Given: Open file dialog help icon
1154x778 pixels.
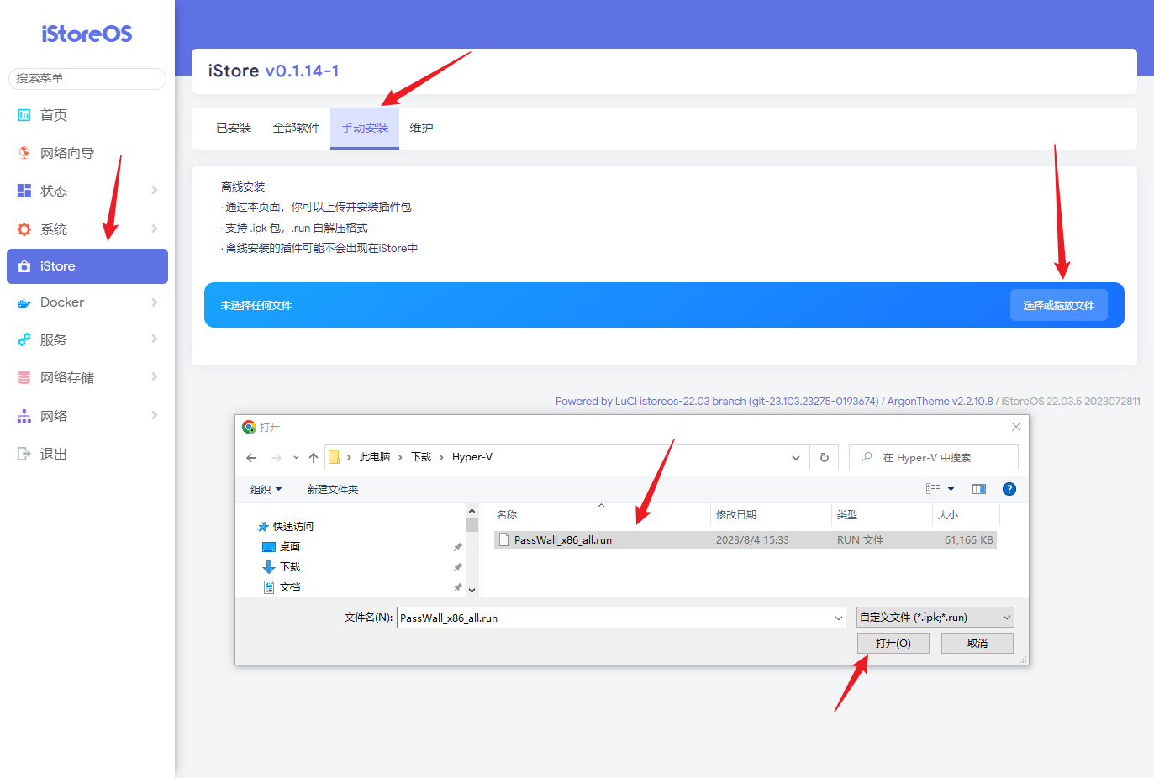Looking at the screenshot, I should coord(1009,489).
